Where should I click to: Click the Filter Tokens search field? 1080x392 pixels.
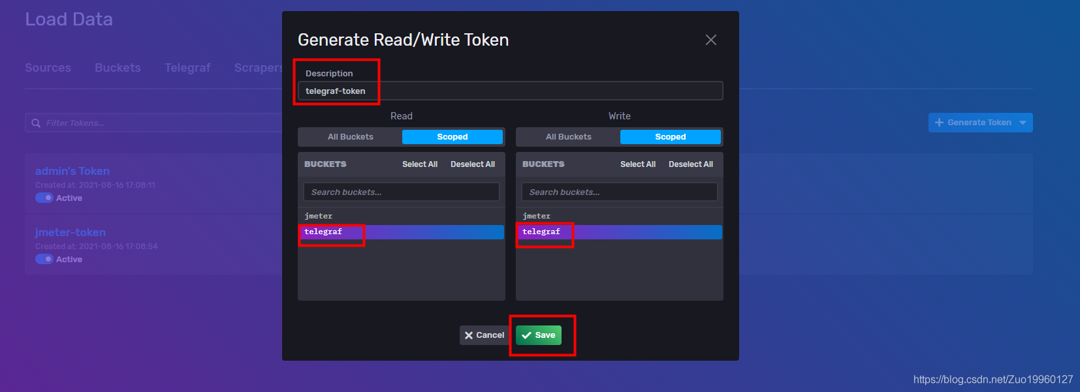tap(154, 123)
